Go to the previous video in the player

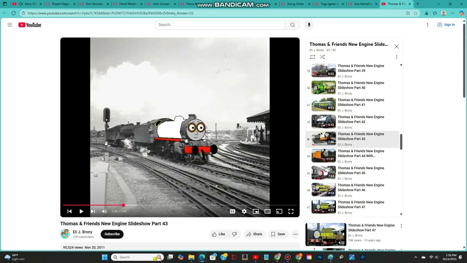[70, 211]
